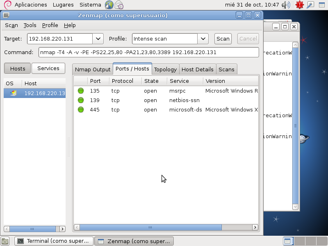Expand the Target dropdown arrow
The image size is (328, 246).
pos(98,39)
